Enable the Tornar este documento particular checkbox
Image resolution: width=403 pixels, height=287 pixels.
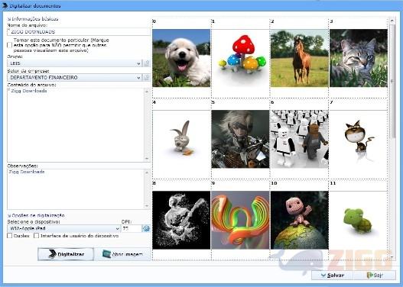(9, 45)
